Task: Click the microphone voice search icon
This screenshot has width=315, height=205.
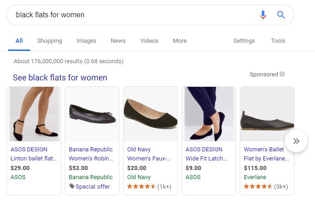Action: (263, 15)
